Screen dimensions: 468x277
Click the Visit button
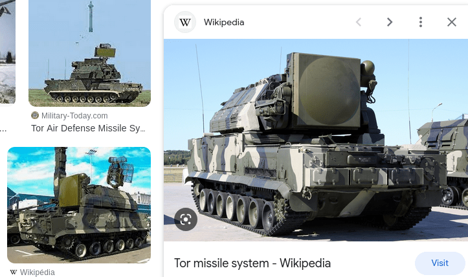coord(440,263)
